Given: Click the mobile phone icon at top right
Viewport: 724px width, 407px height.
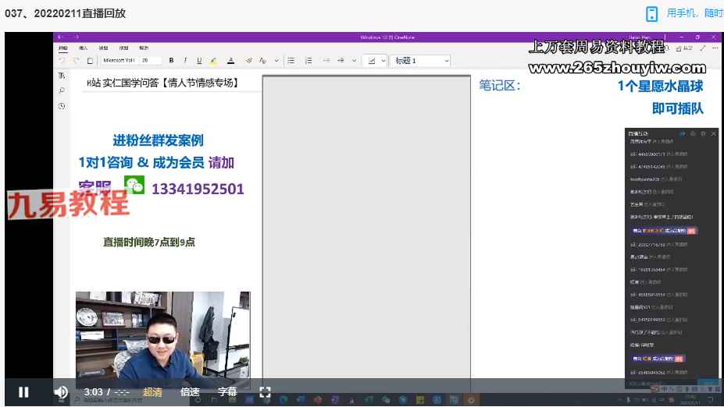Looking at the screenshot, I should (x=652, y=13).
